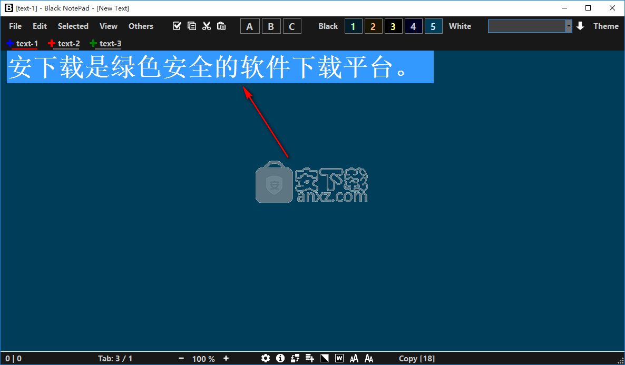Screen dimensions: 625x365
Task: Click the Black NotePad B app icon
Action: tap(9, 8)
